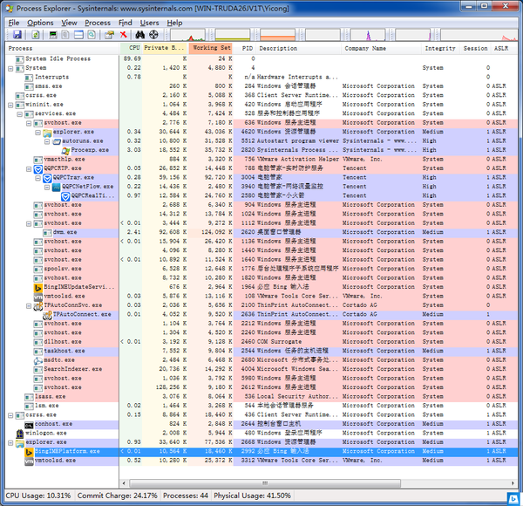
Task: Collapse the autoruns.exe tree node
Action: pyautogui.click(x=47, y=141)
